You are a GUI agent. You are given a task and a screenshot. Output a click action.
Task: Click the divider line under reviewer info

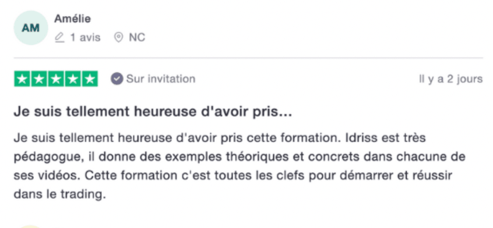point(248,58)
